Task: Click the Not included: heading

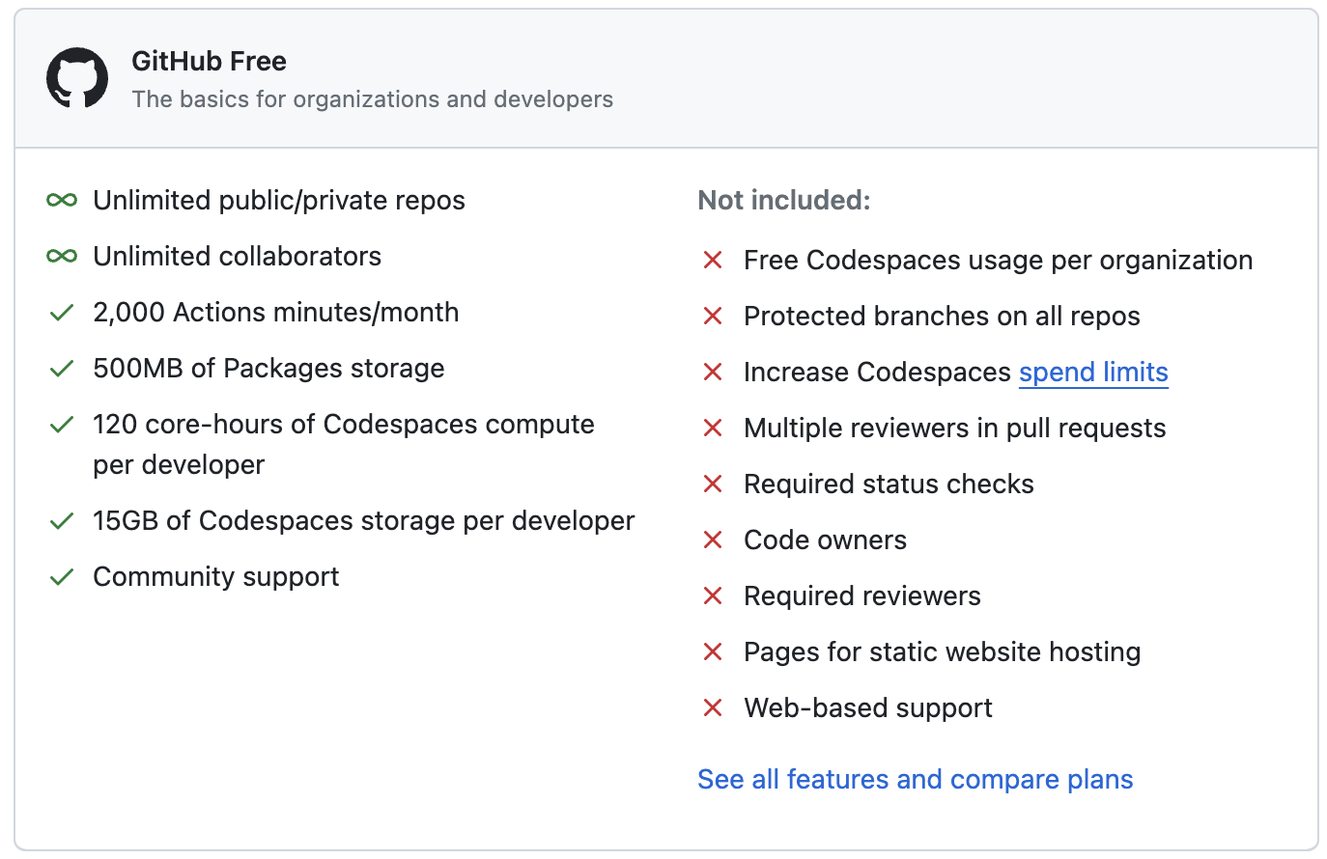Action: coord(784,200)
